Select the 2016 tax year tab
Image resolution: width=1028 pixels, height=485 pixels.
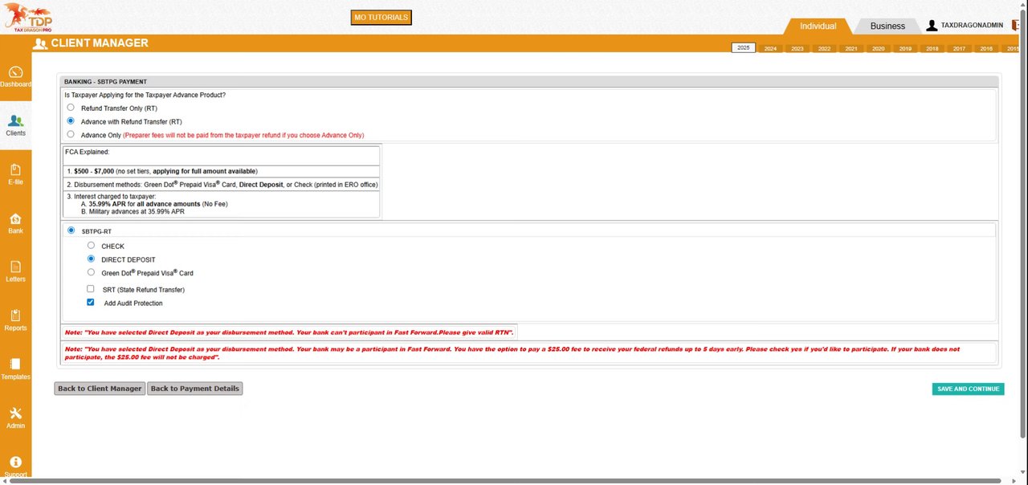coord(986,48)
